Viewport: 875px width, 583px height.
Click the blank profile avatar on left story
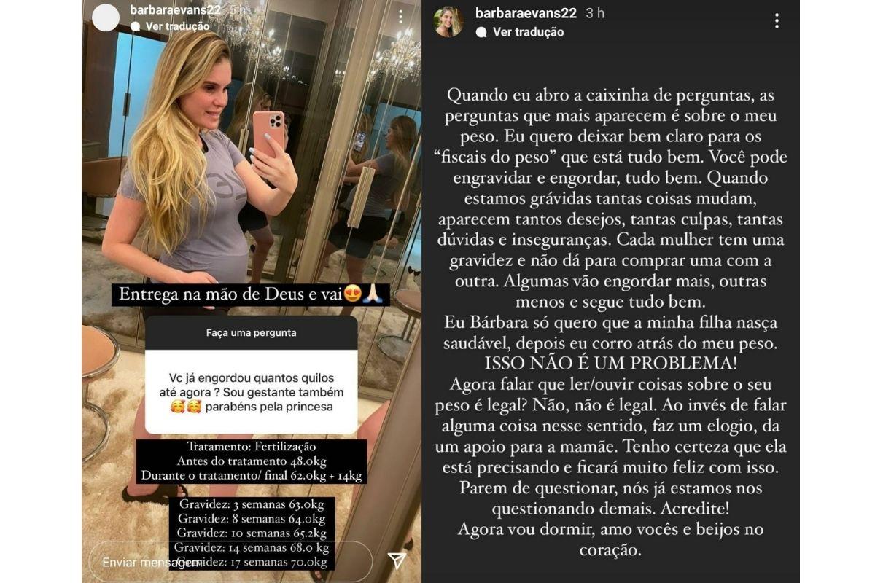point(106,17)
